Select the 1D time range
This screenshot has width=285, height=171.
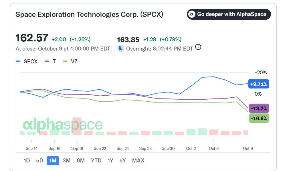[27, 160]
